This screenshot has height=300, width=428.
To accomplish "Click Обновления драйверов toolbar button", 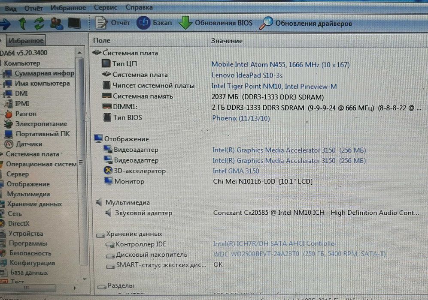I will point(306,23).
